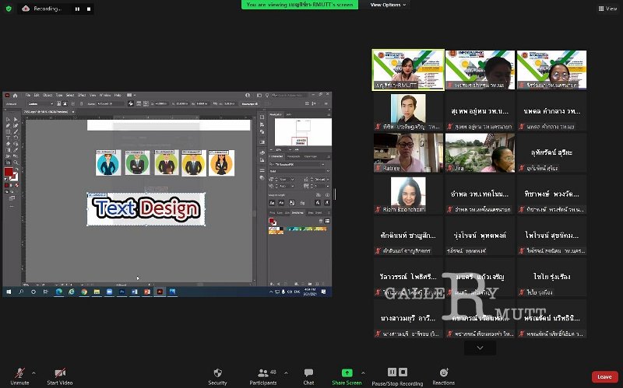The height and width of the screenshot is (388, 623).
Task: Expand the Share Screen options arrow
Action: point(363,373)
